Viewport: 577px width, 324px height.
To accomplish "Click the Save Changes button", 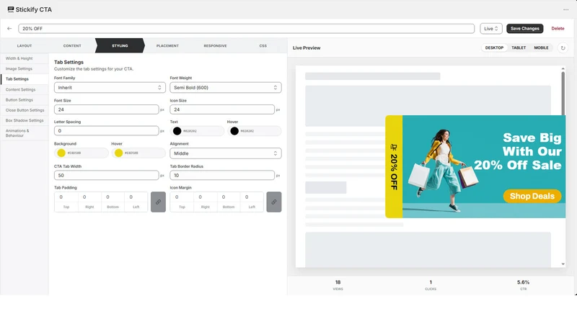I will tap(525, 28).
